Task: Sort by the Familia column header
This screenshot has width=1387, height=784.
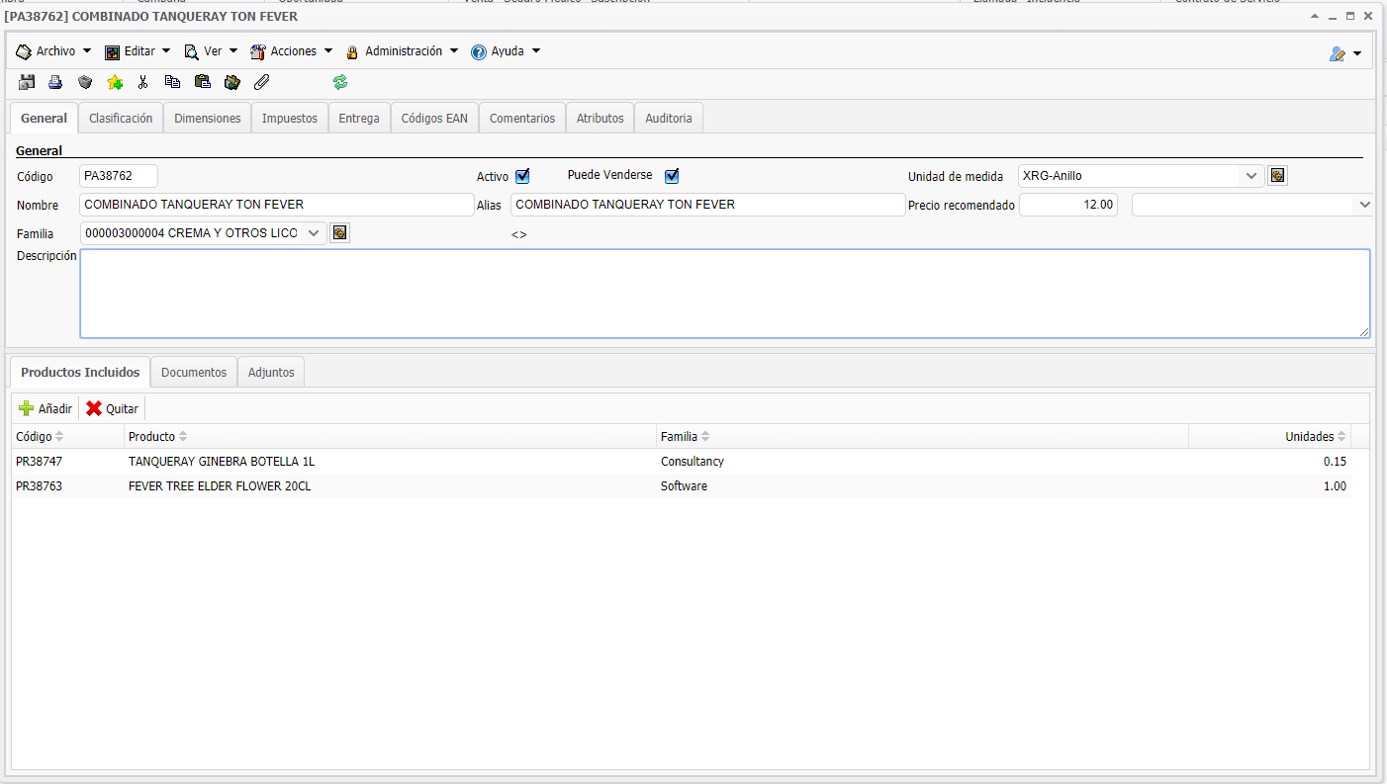Action: tap(923, 436)
